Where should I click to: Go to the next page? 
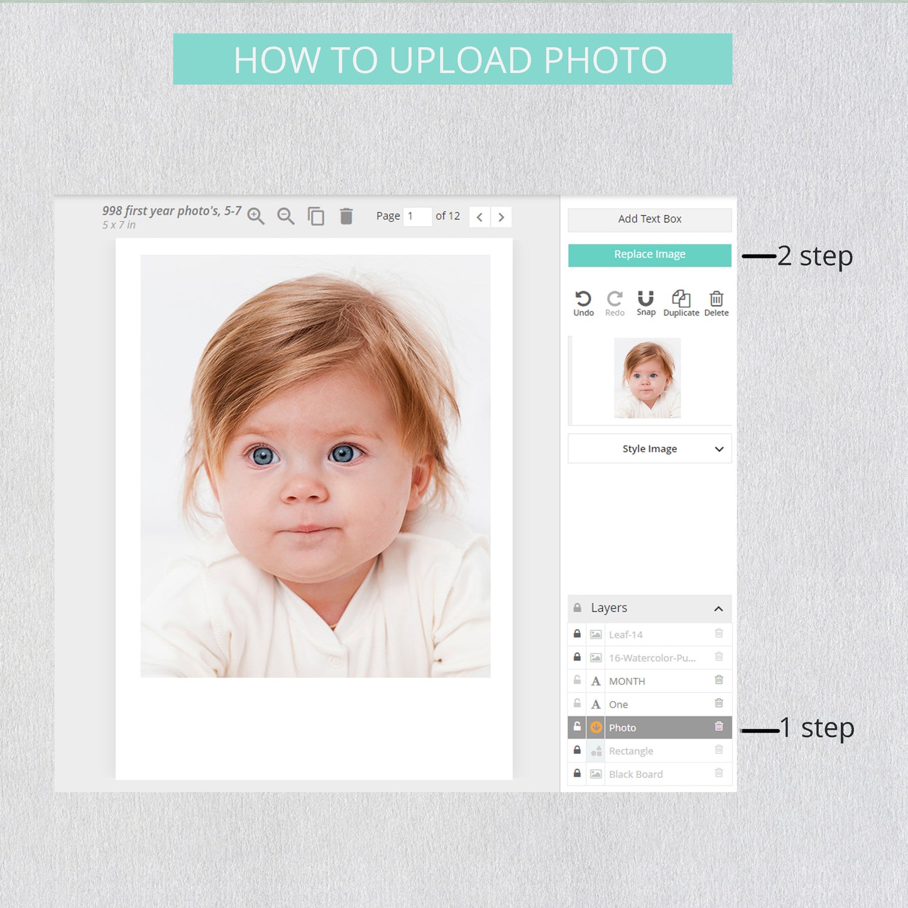pyautogui.click(x=501, y=217)
